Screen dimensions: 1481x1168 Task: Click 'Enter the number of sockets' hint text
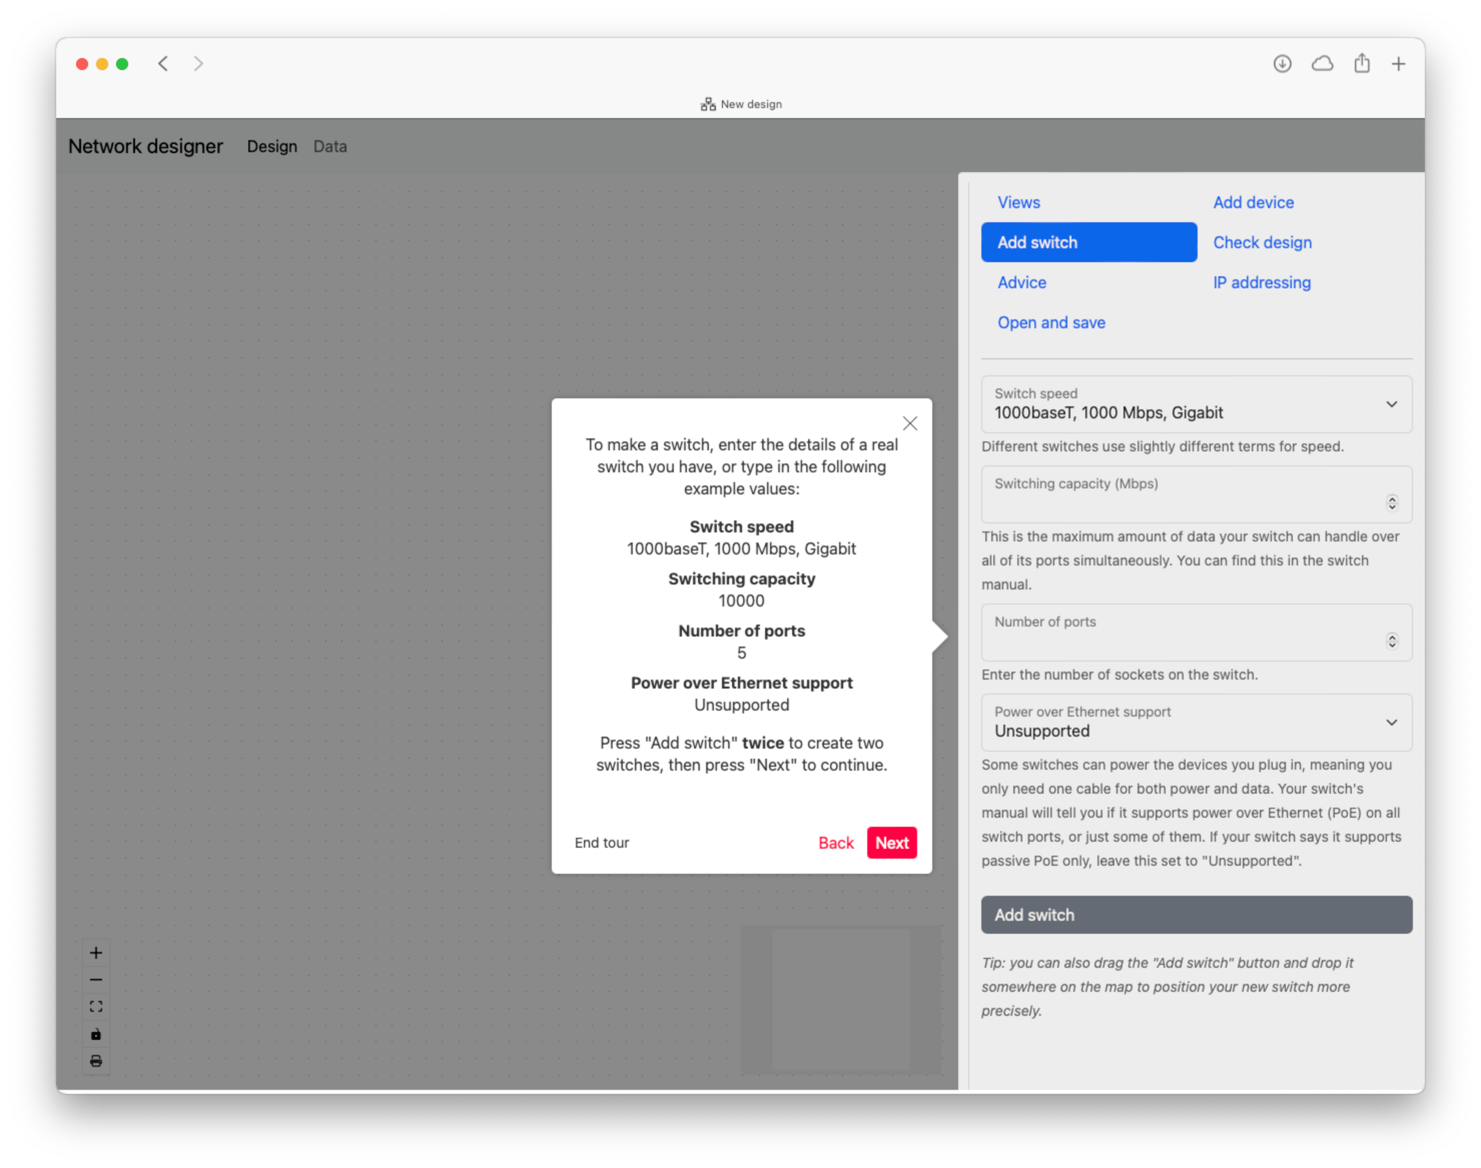tap(1119, 674)
